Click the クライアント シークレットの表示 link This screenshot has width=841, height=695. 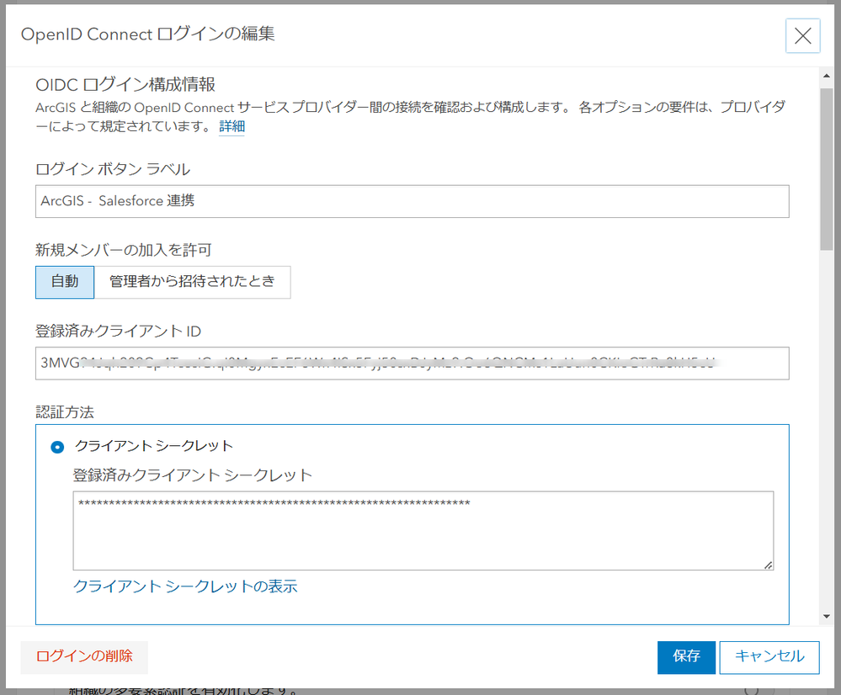point(185,586)
